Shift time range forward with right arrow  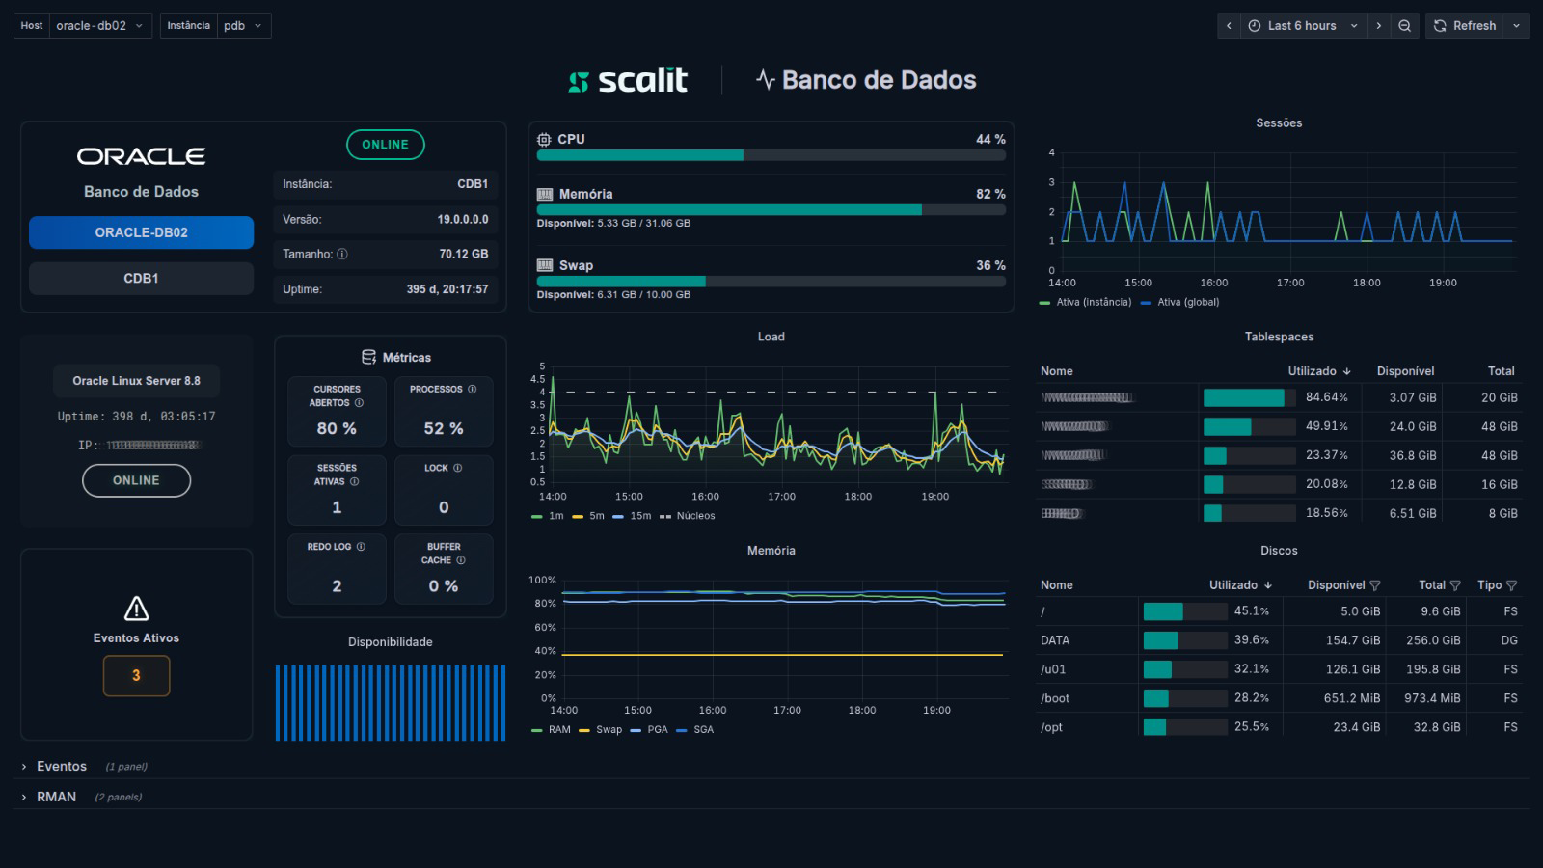tap(1378, 26)
